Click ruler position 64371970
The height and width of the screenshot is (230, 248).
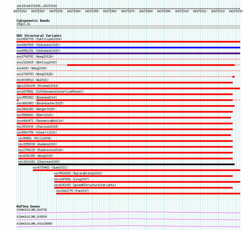pos(128,11)
